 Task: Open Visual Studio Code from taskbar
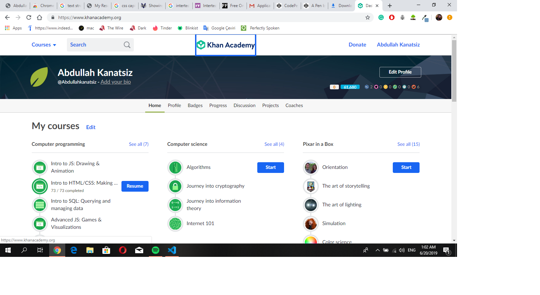click(172, 250)
